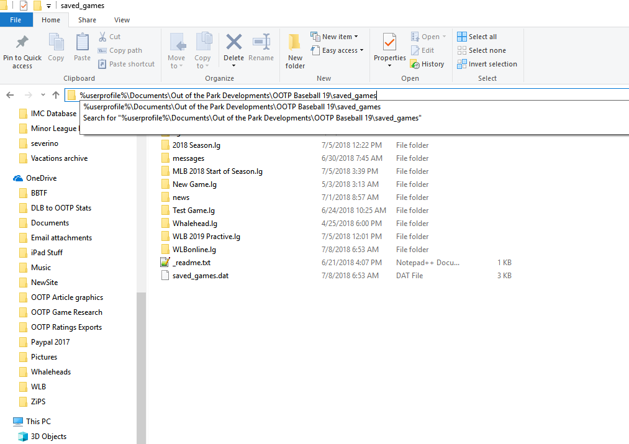The image size is (629, 444).
Task: Click the Rename icon
Action: 261,42
